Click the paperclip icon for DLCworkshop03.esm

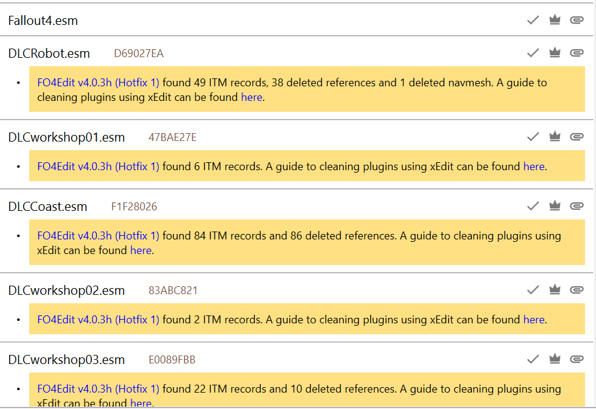[x=577, y=359]
